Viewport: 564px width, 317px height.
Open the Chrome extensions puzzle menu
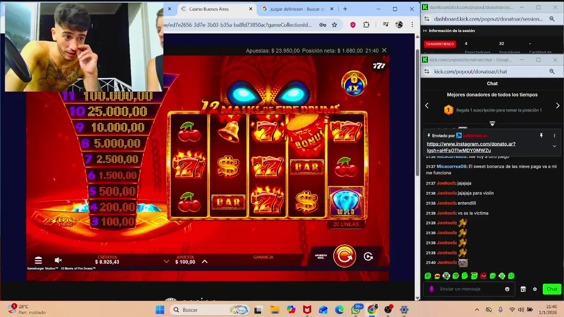366,25
